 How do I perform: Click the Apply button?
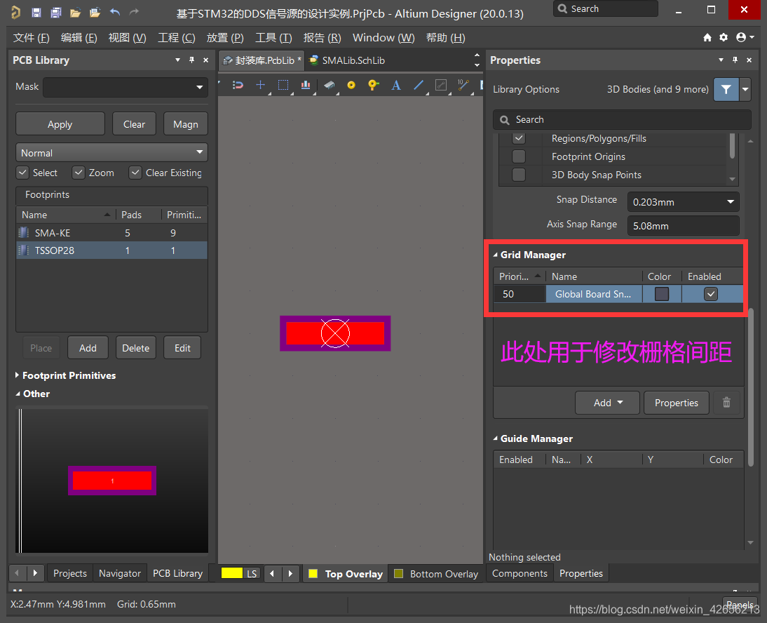[60, 123]
